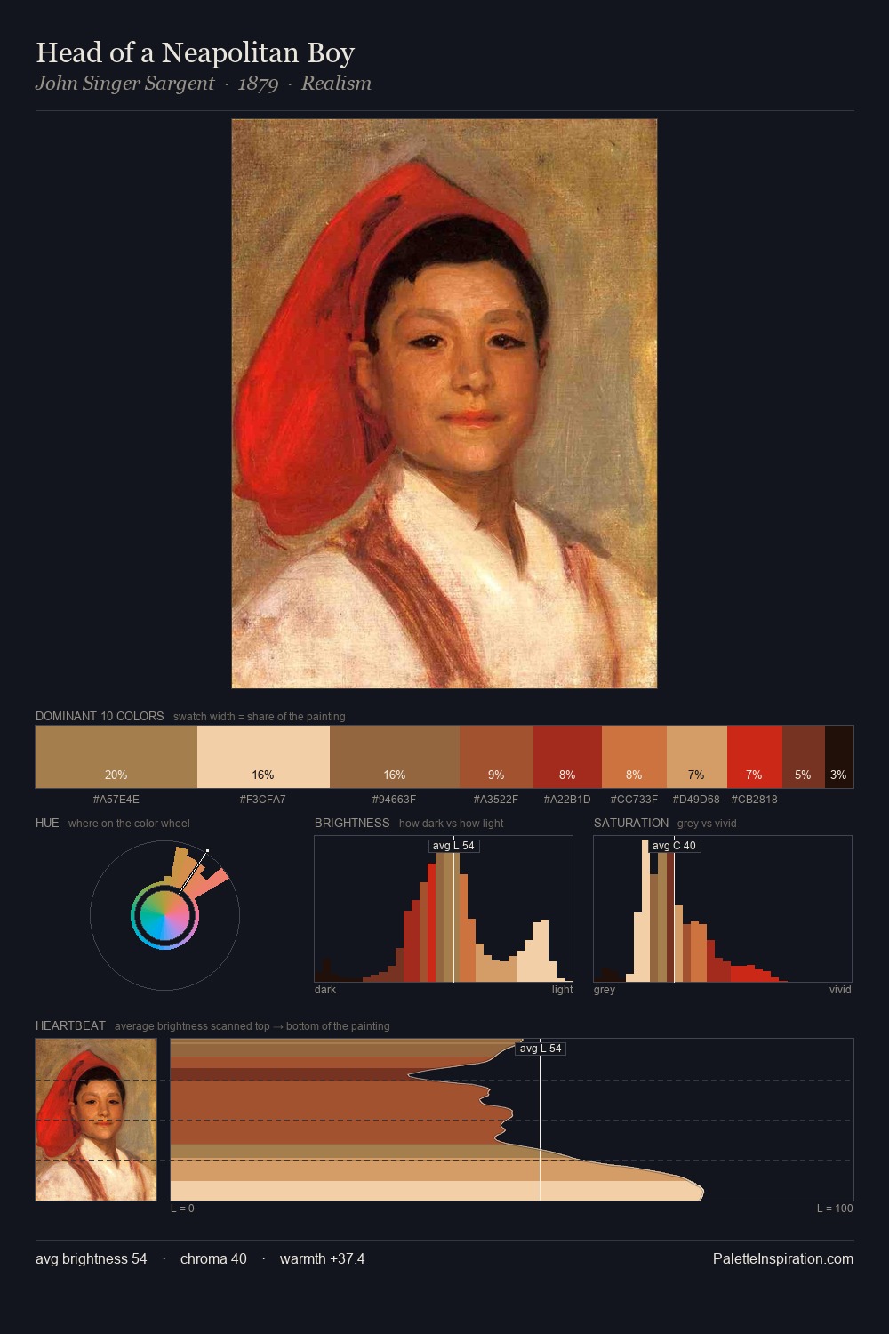Click the 'L = 100' axis label
This screenshot has height=1334, width=889.
click(835, 1209)
